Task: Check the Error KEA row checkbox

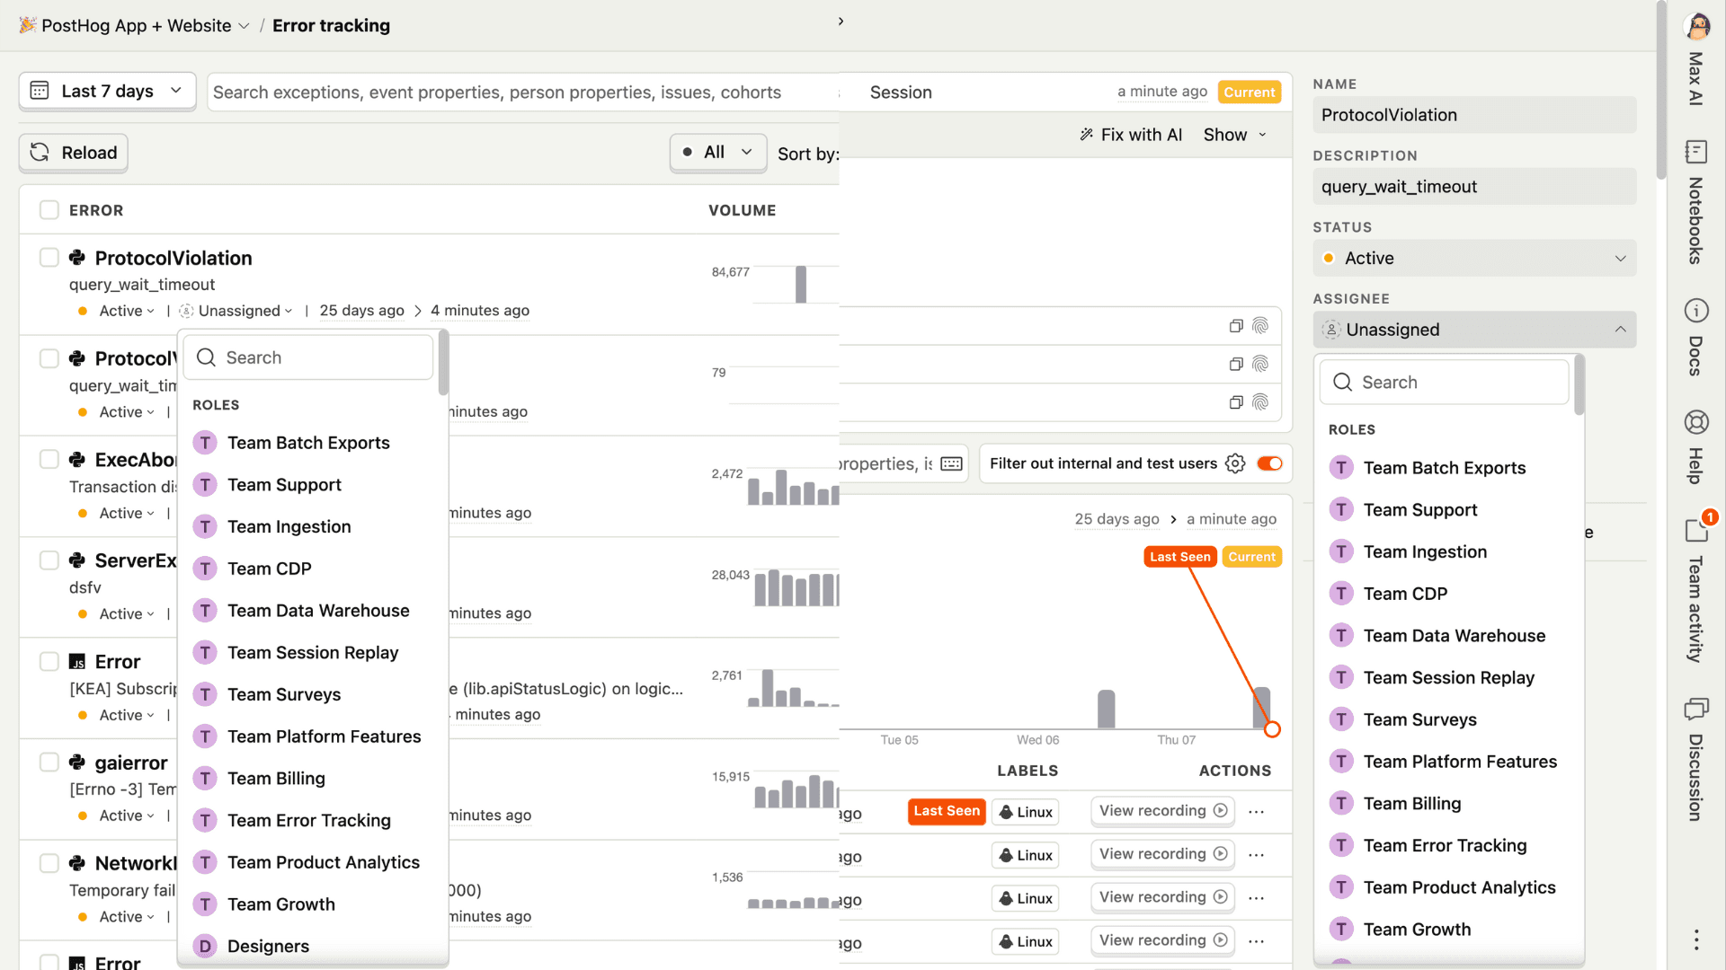Action: tap(49, 662)
